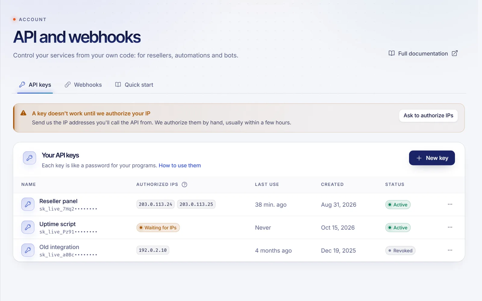Click the sk_live_Pz91 masked key

[x=68, y=232]
